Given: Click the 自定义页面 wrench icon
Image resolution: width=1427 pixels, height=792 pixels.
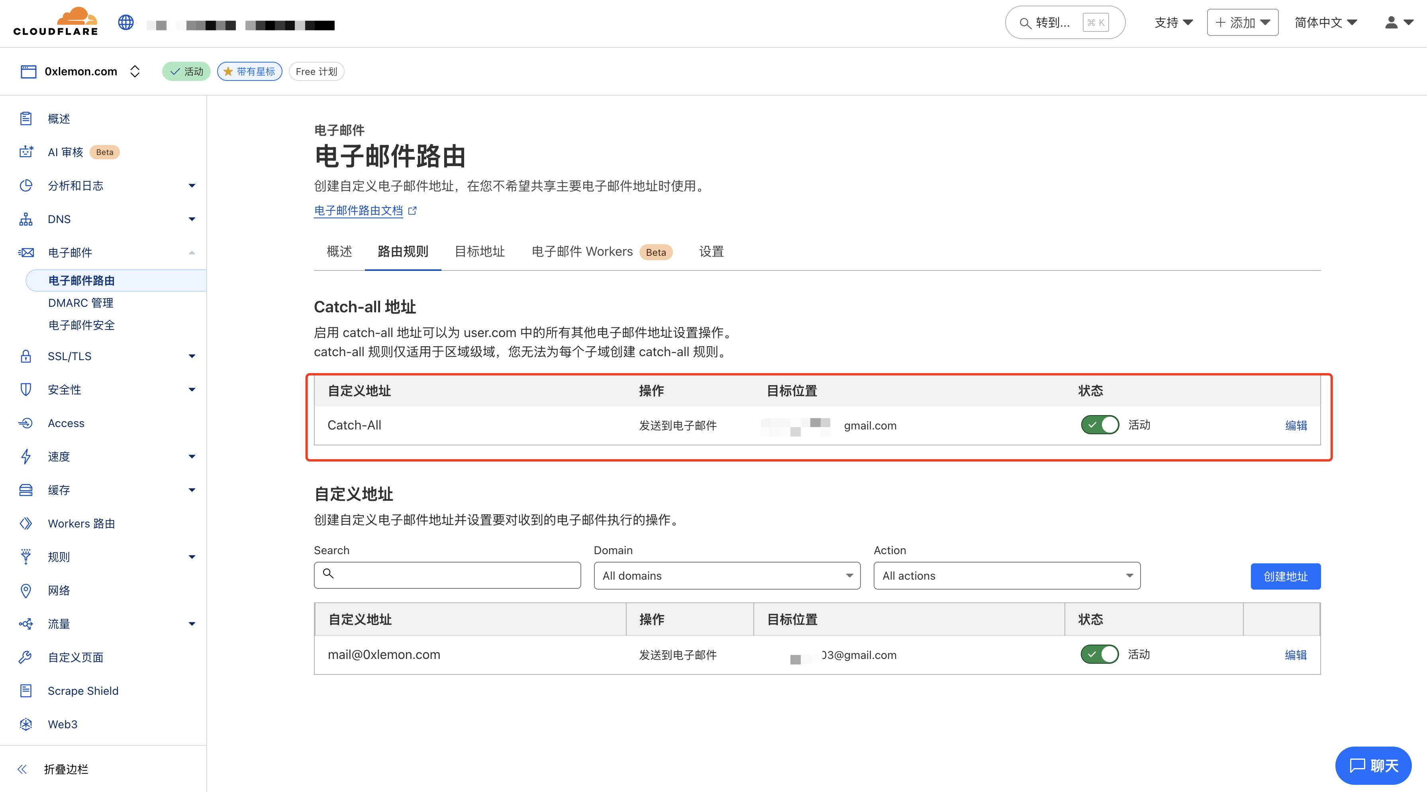Looking at the screenshot, I should click(x=25, y=657).
